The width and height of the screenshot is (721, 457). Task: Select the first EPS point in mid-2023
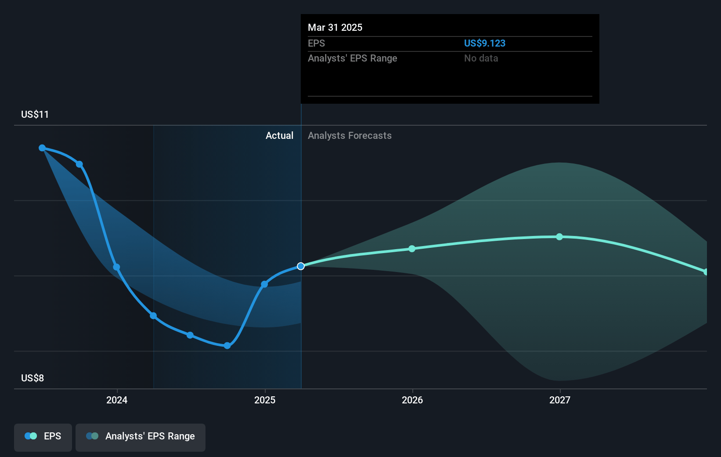(x=42, y=148)
